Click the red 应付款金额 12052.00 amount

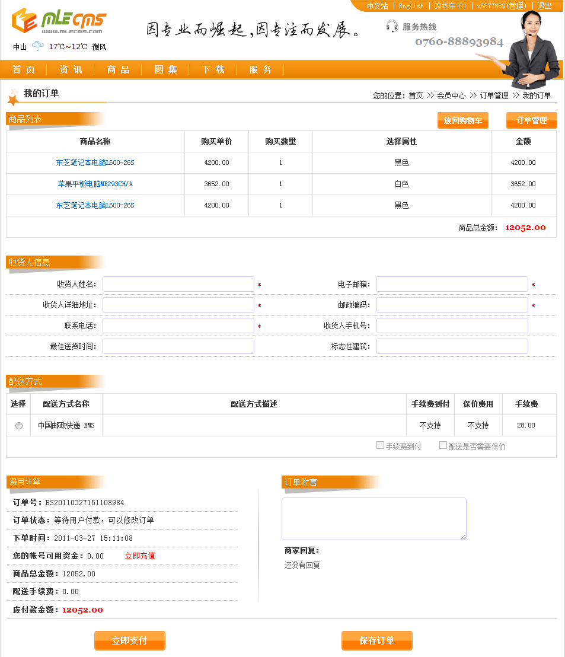coord(82,610)
